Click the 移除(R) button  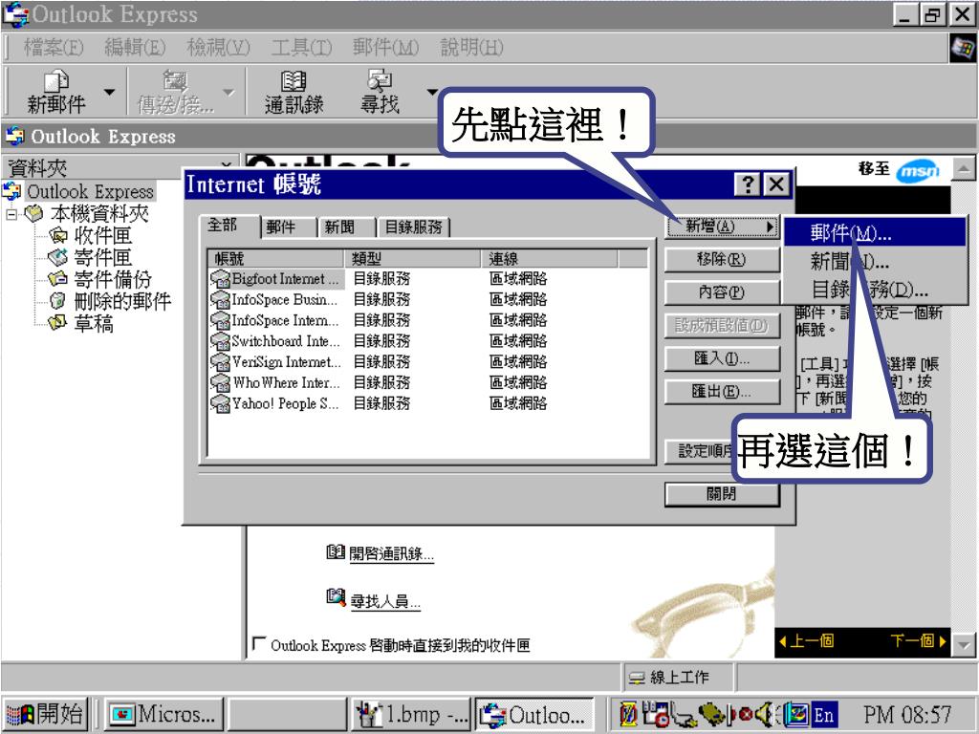coord(723,259)
